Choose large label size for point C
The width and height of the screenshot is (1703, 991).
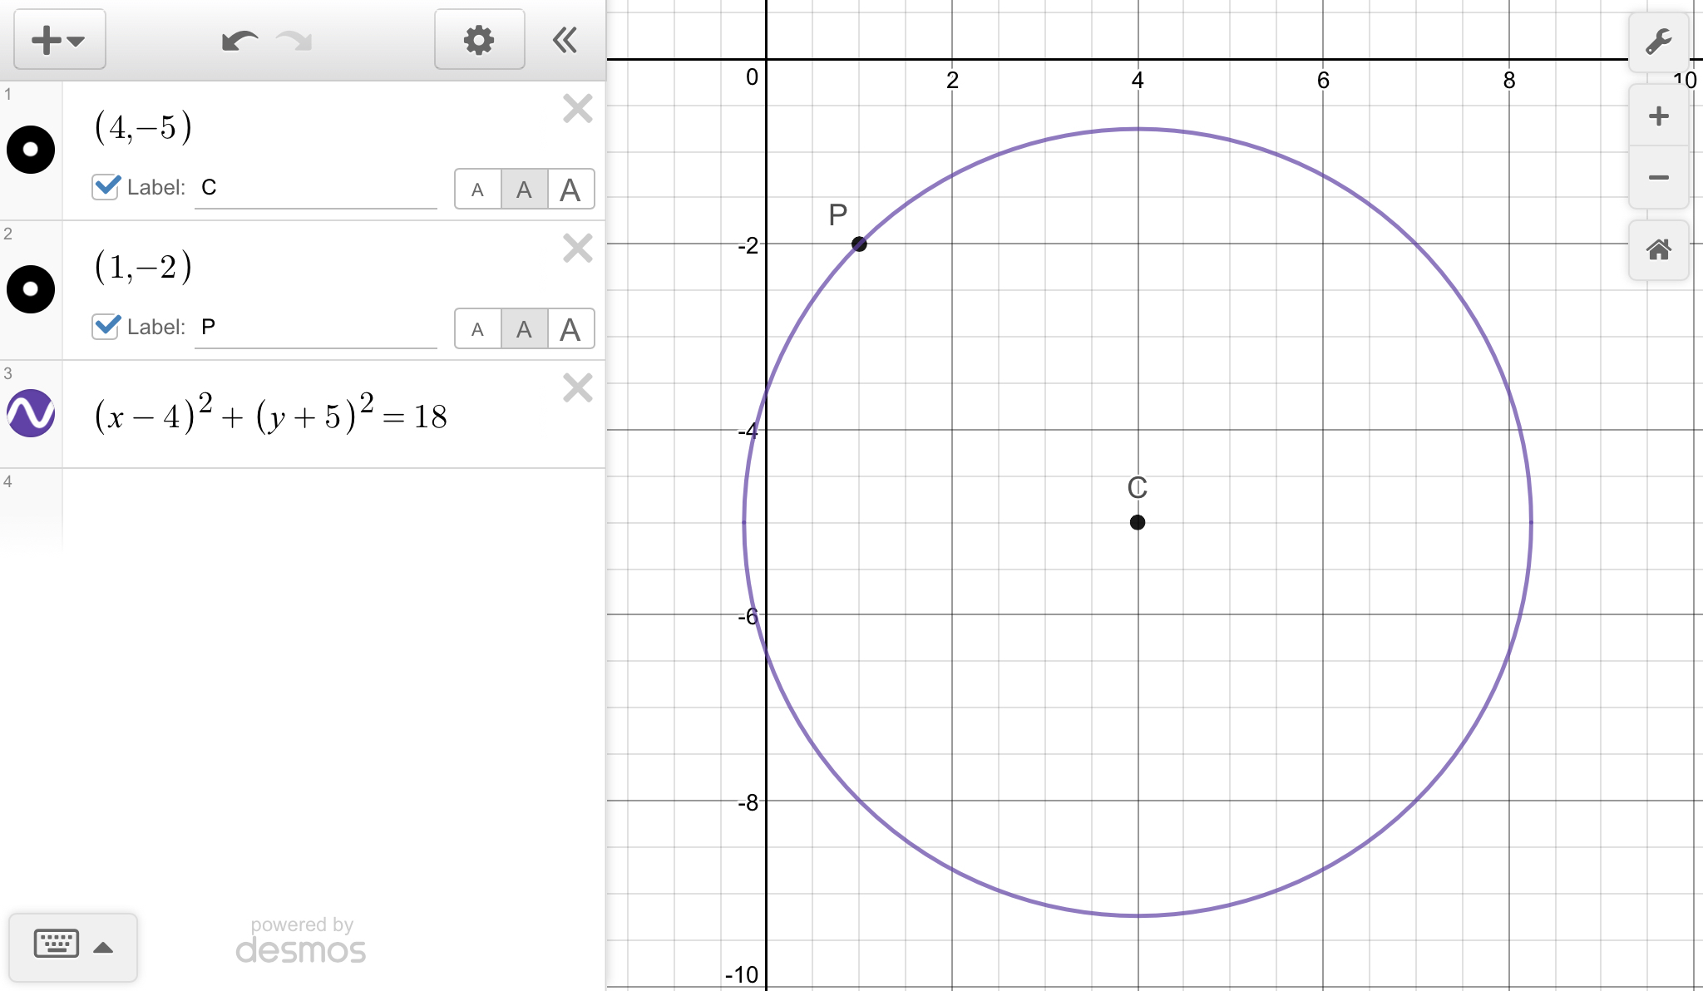click(x=570, y=190)
